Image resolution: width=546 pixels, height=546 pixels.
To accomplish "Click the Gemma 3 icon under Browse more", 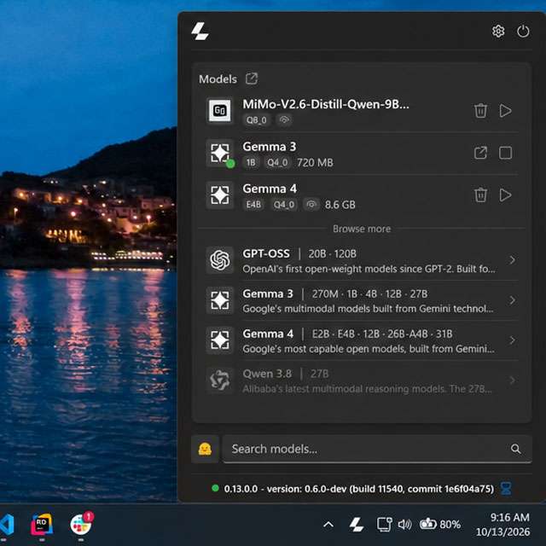I will tap(220, 300).
